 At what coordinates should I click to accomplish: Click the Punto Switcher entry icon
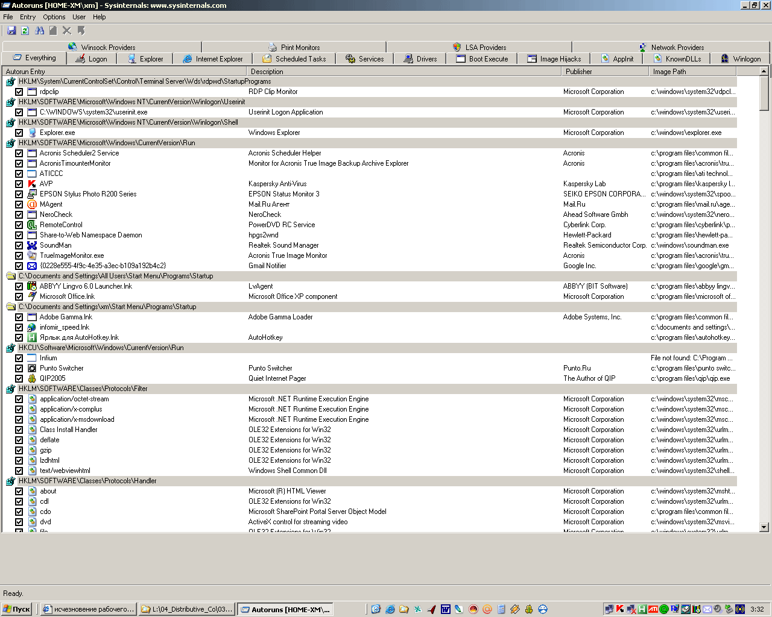32,368
